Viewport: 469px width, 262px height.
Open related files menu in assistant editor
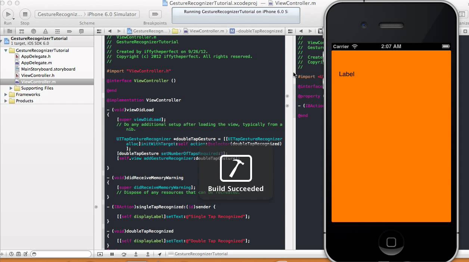pos(290,31)
